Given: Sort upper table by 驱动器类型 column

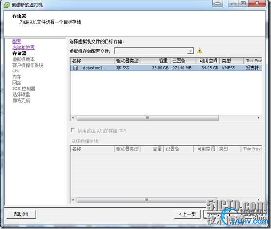Looking at the screenshot, I should (127, 61).
